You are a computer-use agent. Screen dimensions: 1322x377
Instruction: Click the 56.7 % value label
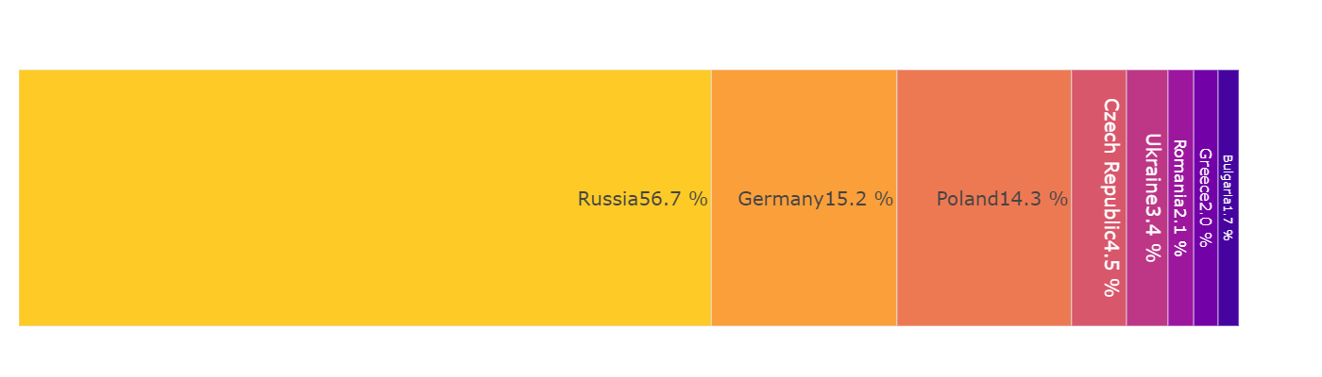(x=674, y=199)
